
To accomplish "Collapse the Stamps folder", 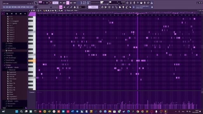I will tap(9, 65).
